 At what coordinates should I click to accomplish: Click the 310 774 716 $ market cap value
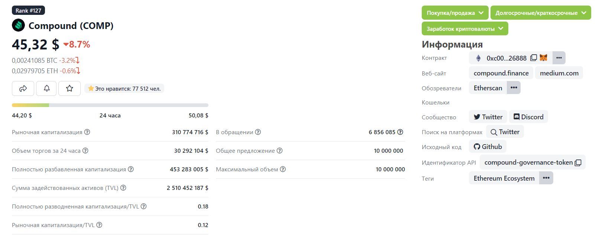click(190, 132)
